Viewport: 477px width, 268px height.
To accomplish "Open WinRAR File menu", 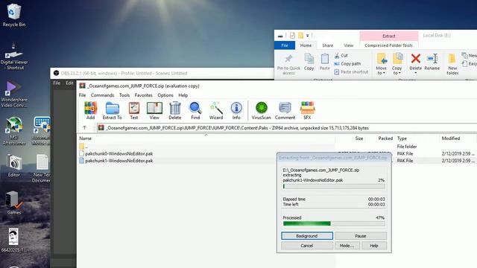I will tap(82, 95).
